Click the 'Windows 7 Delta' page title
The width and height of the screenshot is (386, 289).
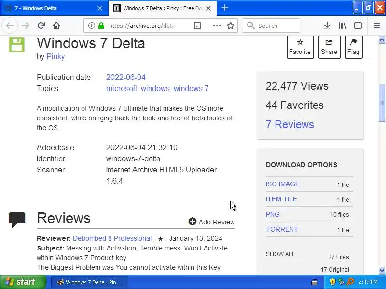tap(91, 43)
